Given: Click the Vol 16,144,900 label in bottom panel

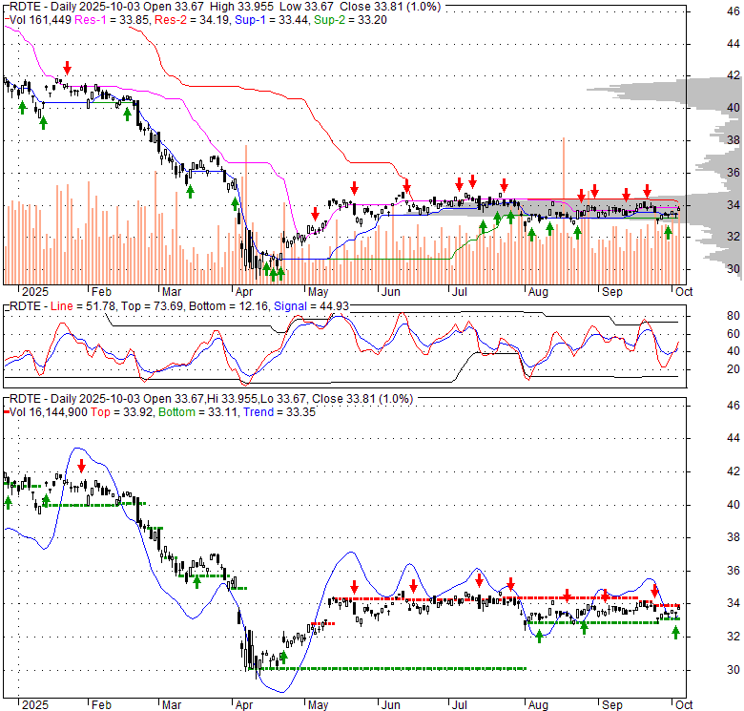Looking at the screenshot, I should 48,410.
